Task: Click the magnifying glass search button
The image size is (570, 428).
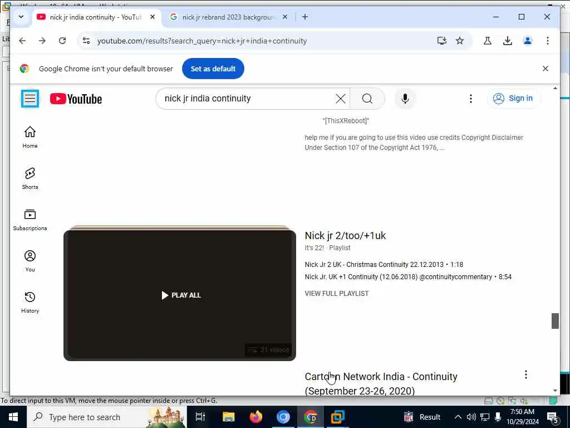Action: [367, 99]
